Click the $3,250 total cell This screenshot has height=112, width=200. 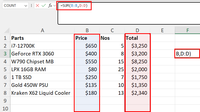137,46
